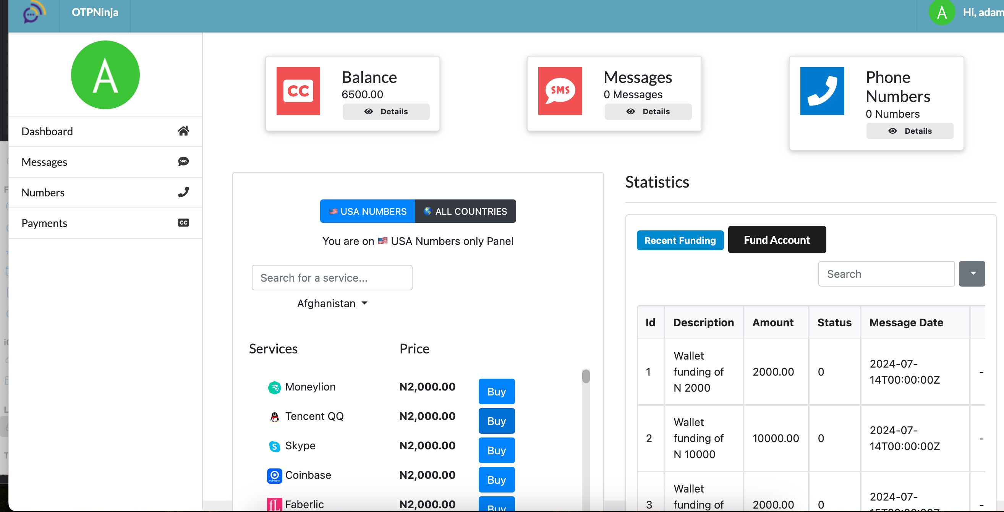Focus the Statistics Search field
This screenshot has width=1004, height=512.
click(886, 274)
